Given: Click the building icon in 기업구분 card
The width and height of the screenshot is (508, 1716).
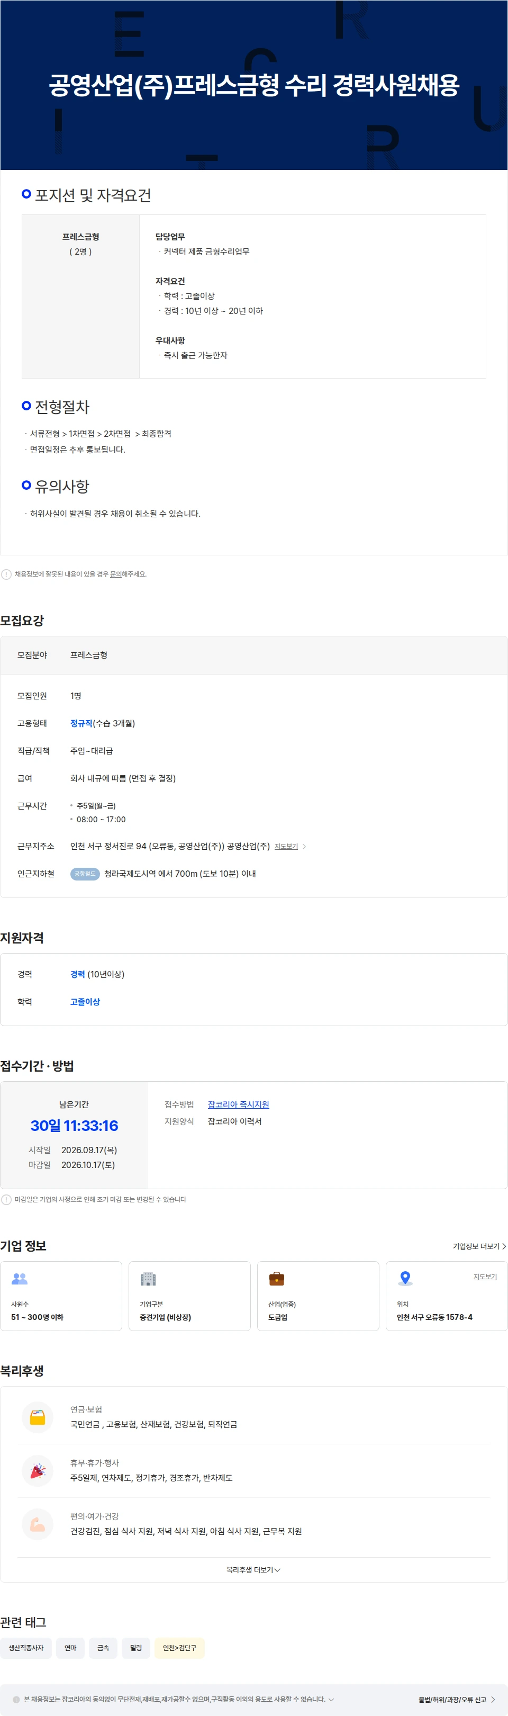Looking at the screenshot, I should [148, 1278].
